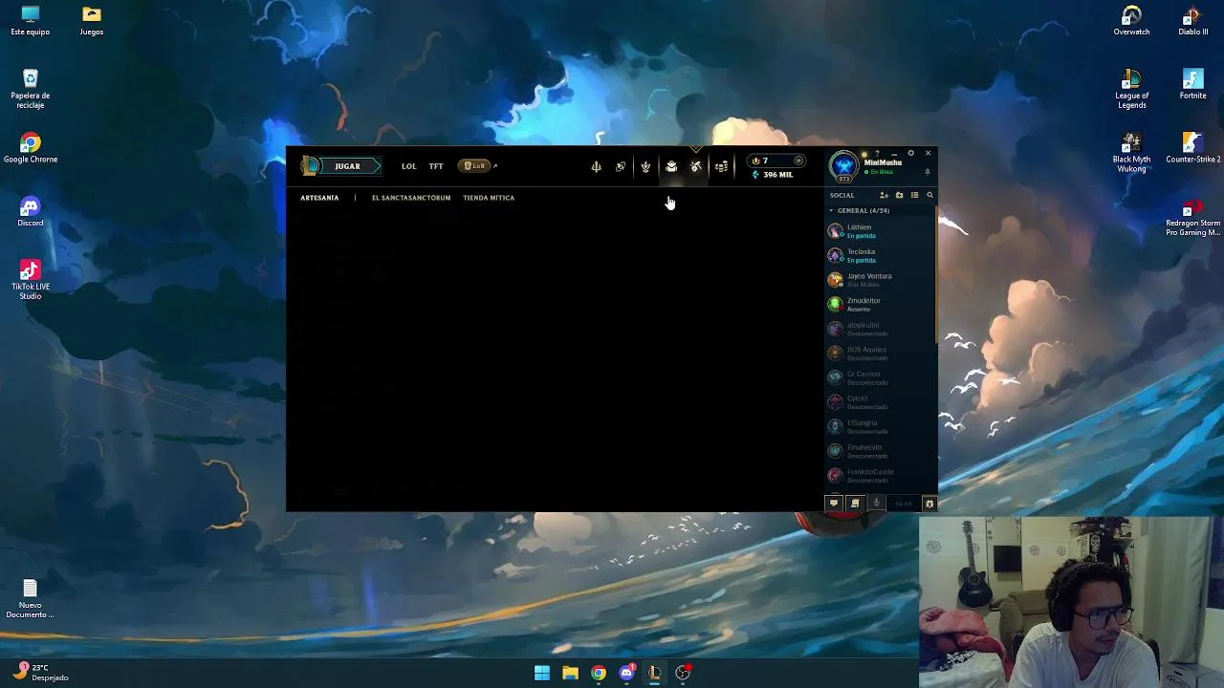The height and width of the screenshot is (688, 1224).
Task: Open client settings gear icon
Action: coord(910,153)
